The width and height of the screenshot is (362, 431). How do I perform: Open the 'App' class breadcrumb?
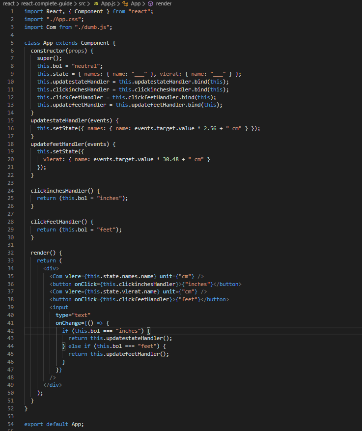coord(136,3)
